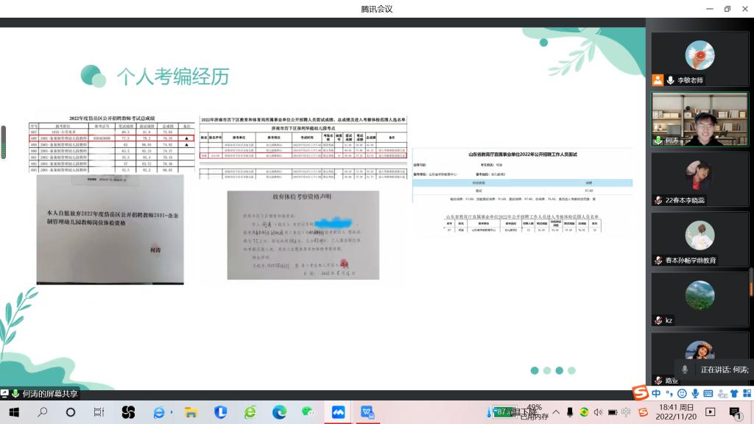Image resolution: width=754 pixels, height=424 pixels.
Task: Click the Sogou input method S icon
Action: click(640, 394)
